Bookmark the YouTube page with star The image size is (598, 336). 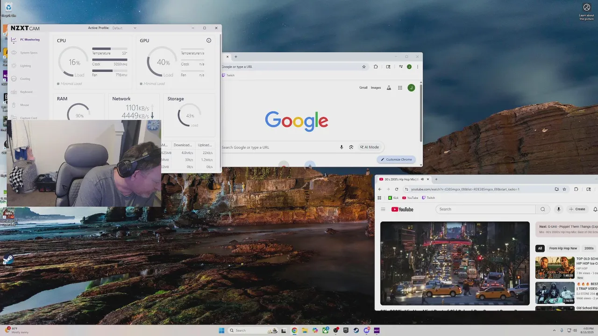[564, 189]
